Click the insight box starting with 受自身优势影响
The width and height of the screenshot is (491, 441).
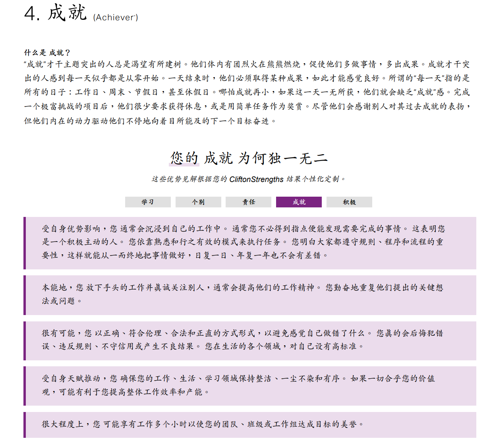coord(249,242)
